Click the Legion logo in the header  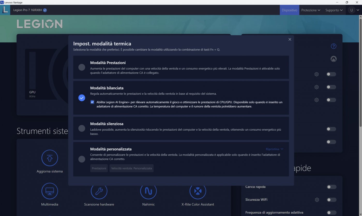(x=39, y=24)
